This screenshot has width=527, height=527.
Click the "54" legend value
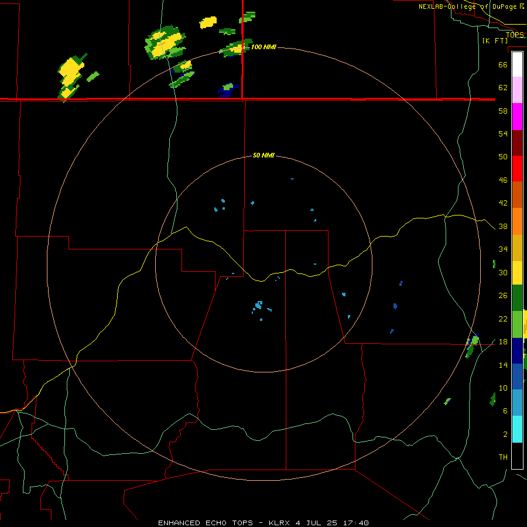coord(503,134)
